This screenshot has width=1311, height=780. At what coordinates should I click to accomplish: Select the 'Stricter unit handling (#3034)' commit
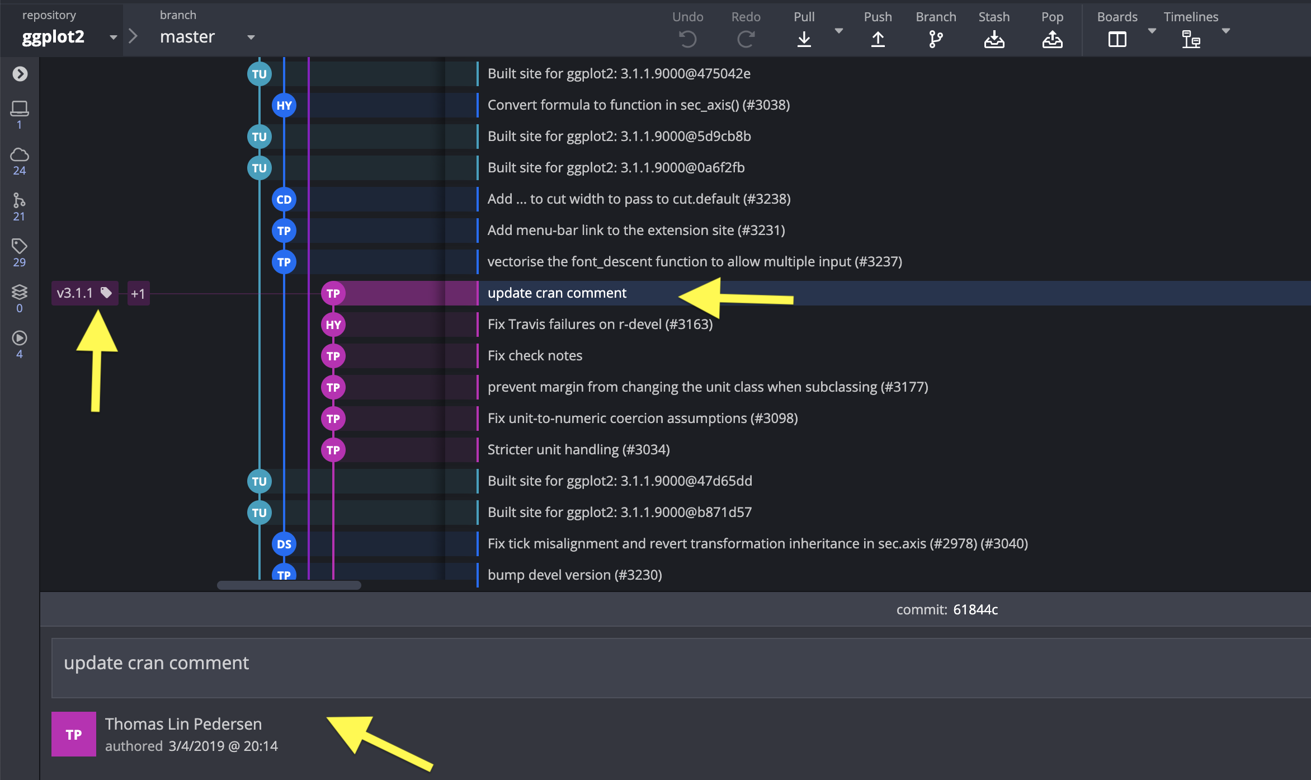(x=578, y=450)
